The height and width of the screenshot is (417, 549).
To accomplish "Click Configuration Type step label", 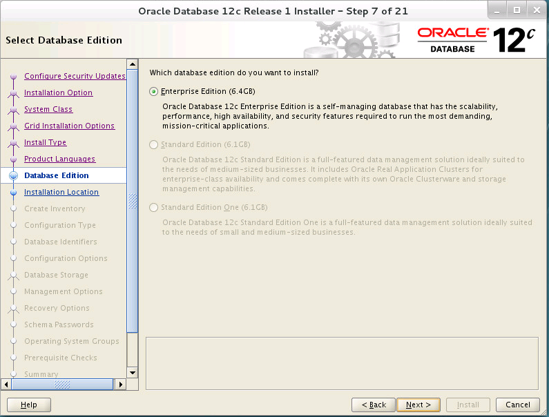I will (60, 225).
